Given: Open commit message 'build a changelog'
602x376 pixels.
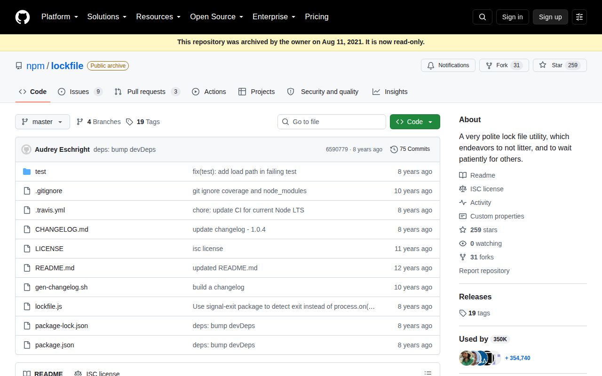Looking at the screenshot, I should [x=218, y=287].
